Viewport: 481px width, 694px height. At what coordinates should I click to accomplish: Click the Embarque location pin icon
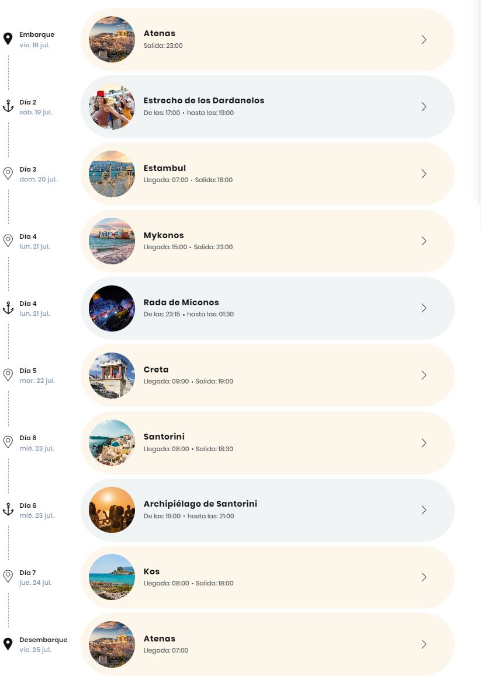click(8, 39)
